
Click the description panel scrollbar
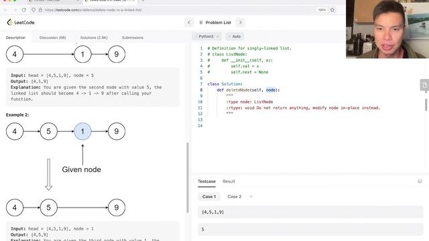coord(188,177)
